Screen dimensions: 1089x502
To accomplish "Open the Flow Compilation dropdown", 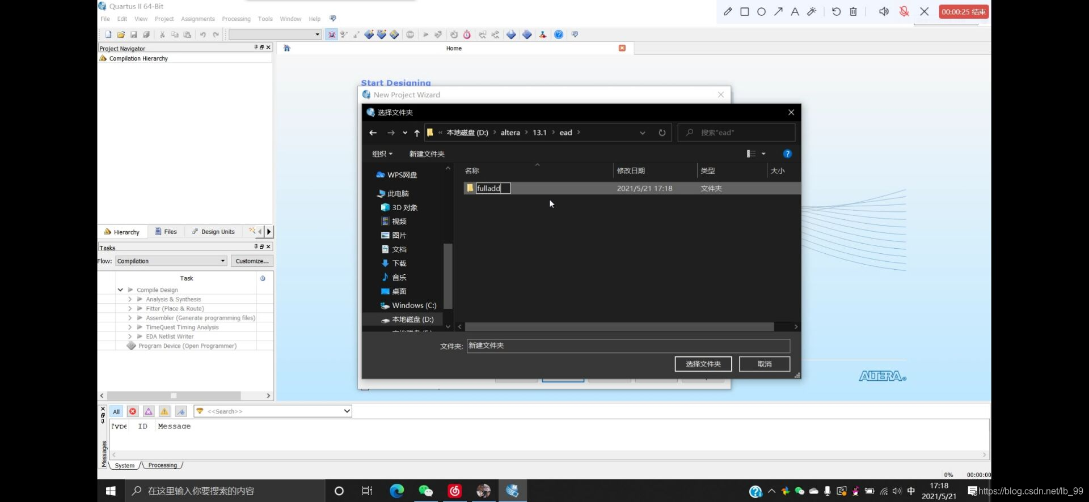I will pyautogui.click(x=171, y=261).
